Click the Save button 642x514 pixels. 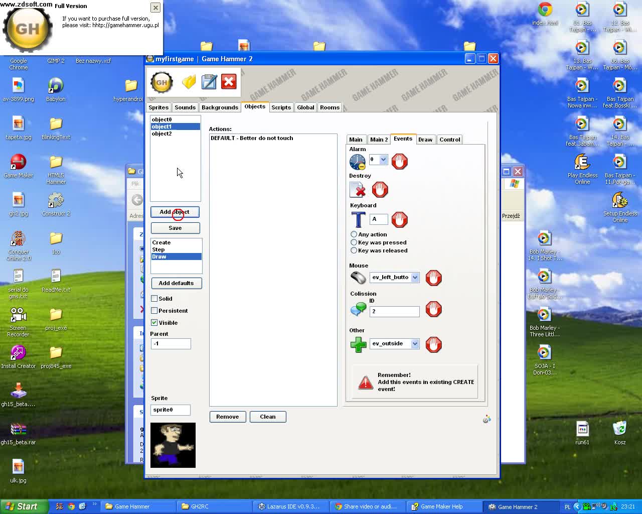175,228
